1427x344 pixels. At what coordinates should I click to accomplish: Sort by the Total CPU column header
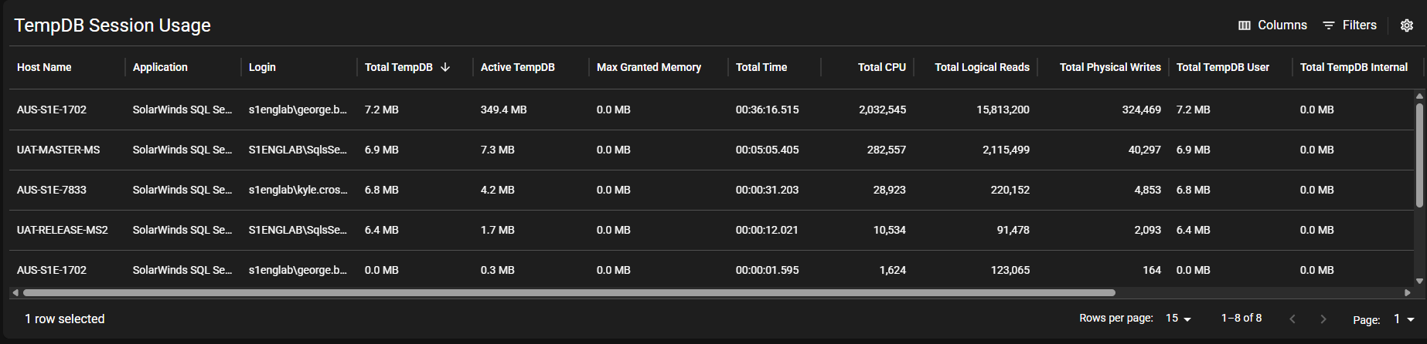[x=881, y=67]
